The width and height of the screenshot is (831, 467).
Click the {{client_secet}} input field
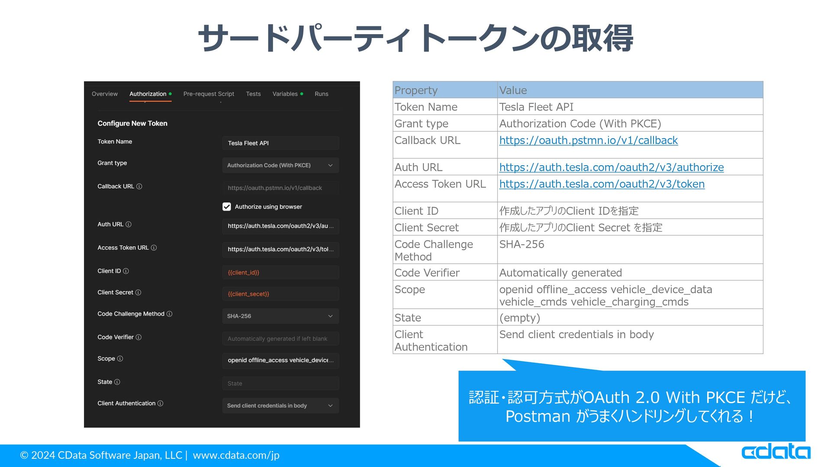(x=280, y=294)
